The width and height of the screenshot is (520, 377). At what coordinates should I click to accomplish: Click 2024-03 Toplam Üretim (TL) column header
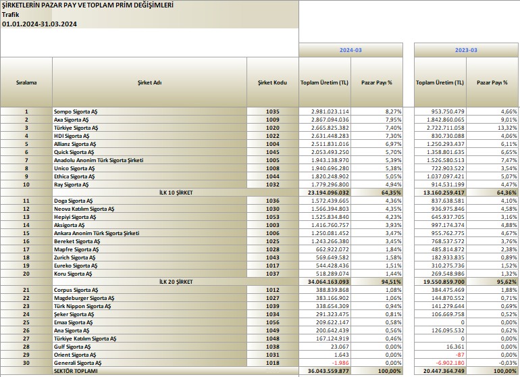click(x=325, y=82)
